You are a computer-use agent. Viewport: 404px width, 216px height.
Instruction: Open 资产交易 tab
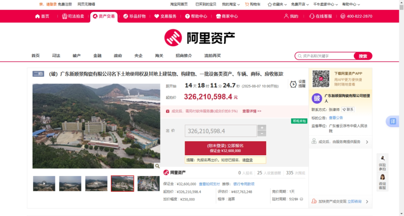pyautogui.click(x=104, y=16)
